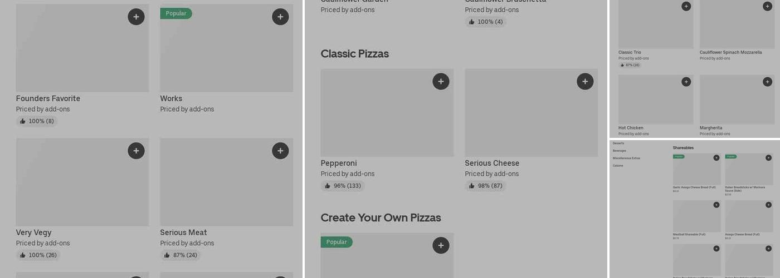Add Garlic Asiago Cheese Bread to cart

click(x=716, y=158)
